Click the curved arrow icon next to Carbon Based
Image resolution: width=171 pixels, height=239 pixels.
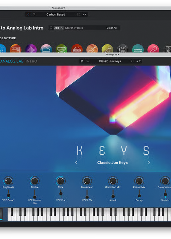coord(78,14)
